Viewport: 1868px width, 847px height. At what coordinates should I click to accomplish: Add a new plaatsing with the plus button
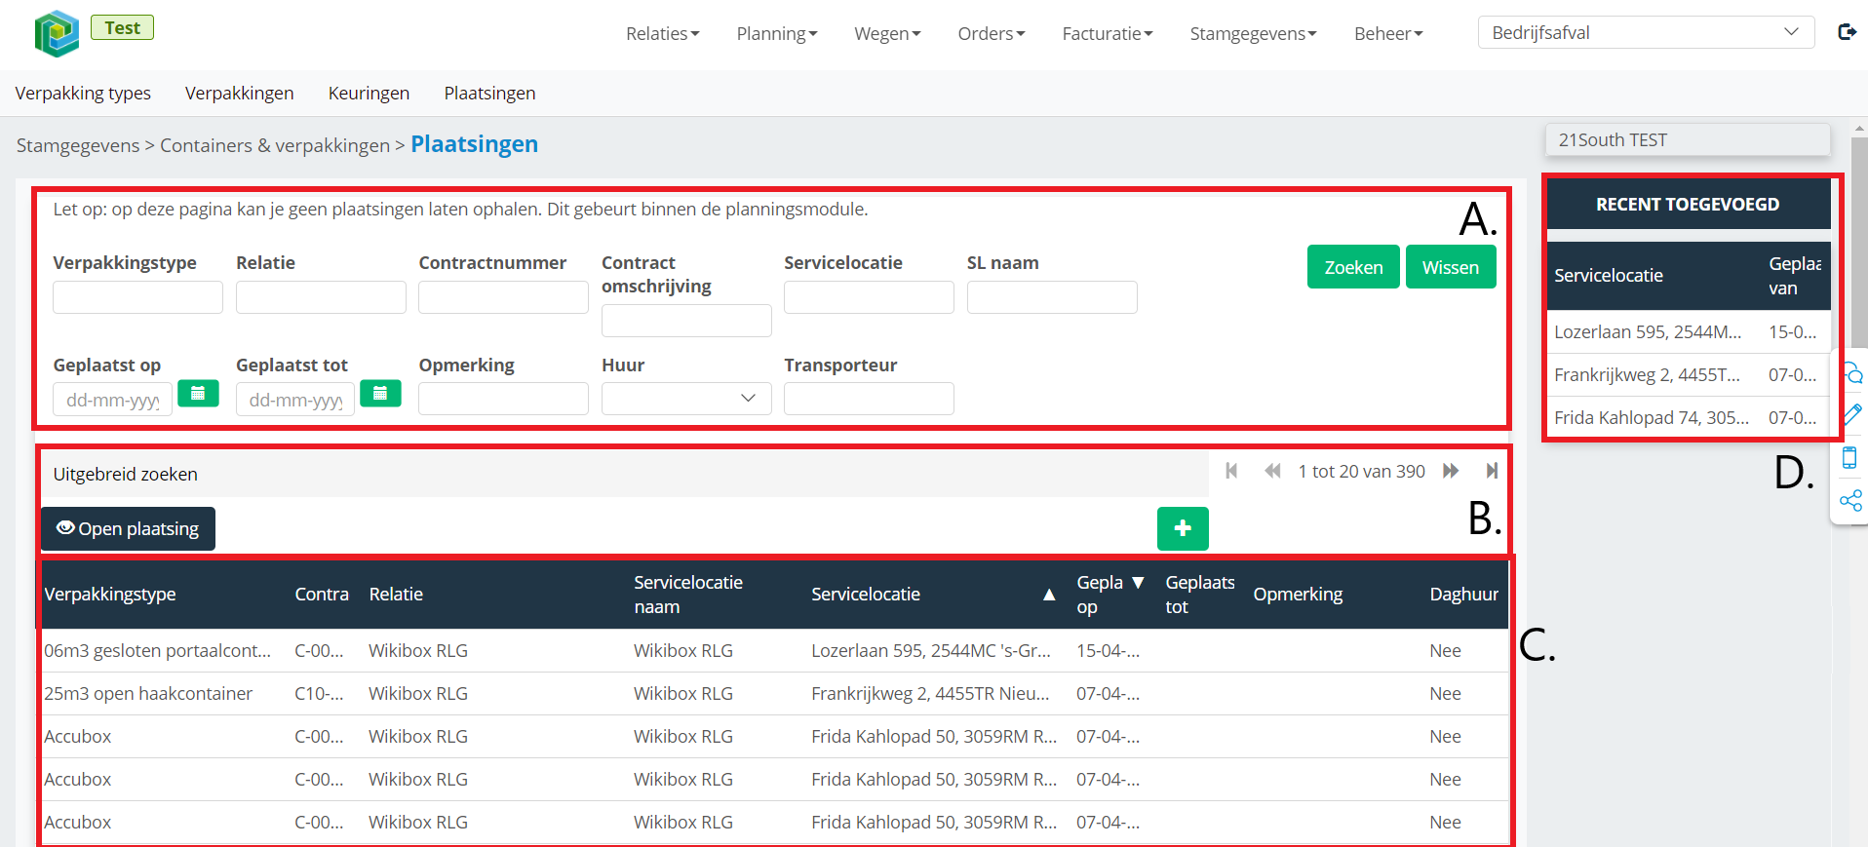[1183, 528]
